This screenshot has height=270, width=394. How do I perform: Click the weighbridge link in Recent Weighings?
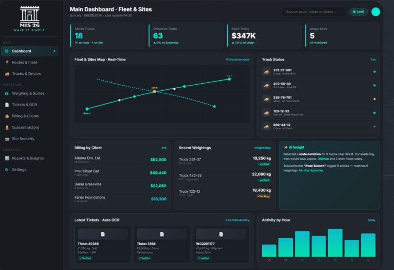(262, 148)
